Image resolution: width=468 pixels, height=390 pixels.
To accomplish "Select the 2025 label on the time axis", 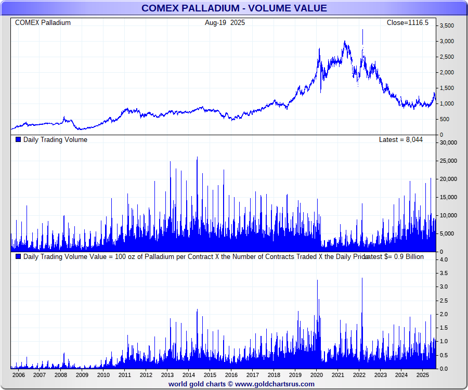I will pyautogui.click(x=423, y=374).
